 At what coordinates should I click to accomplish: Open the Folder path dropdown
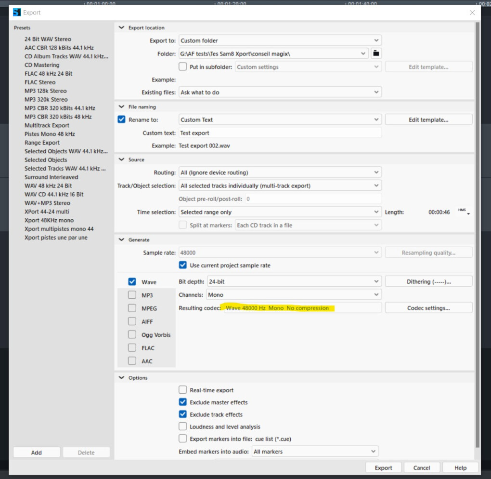[274, 53]
